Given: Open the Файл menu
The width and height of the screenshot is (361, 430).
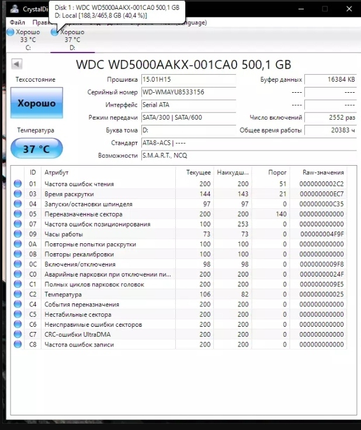Looking at the screenshot, I should (x=18, y=23).
